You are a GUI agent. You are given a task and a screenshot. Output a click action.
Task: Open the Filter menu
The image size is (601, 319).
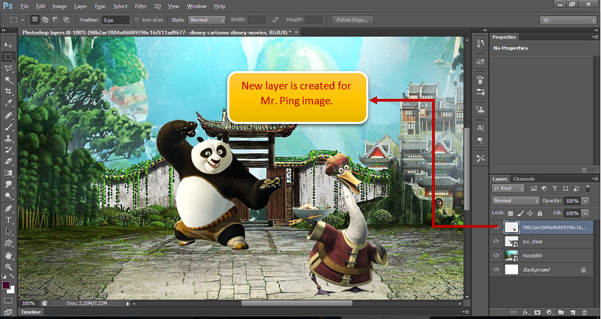140,6
